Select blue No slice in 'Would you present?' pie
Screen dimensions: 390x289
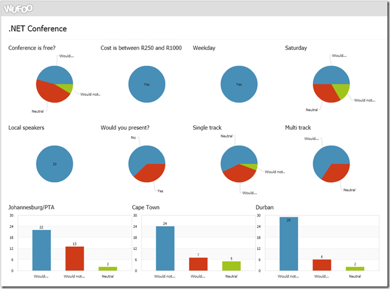[x=142, y=157]
